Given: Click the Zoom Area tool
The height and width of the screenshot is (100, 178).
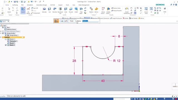Looking at the screenshot, I should point(146,11).
